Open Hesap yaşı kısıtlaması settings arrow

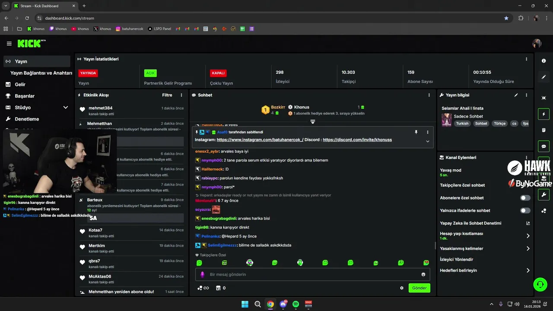(528, 236)
